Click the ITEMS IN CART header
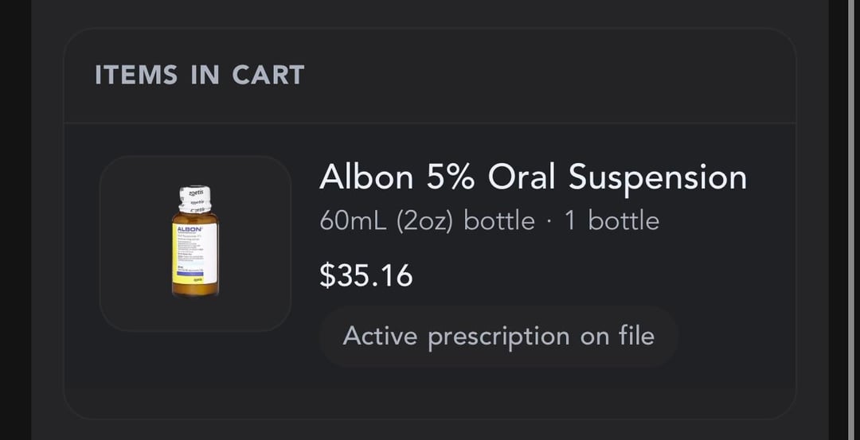The image size is (860, 440). [x=200, y=76]
